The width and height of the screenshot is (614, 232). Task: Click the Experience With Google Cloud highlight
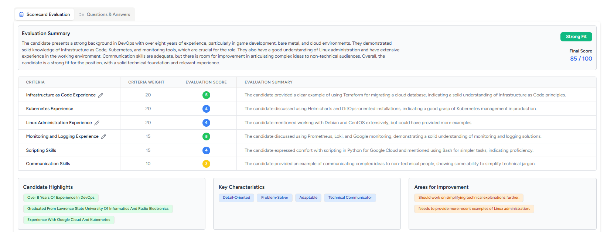coord(69,220)
